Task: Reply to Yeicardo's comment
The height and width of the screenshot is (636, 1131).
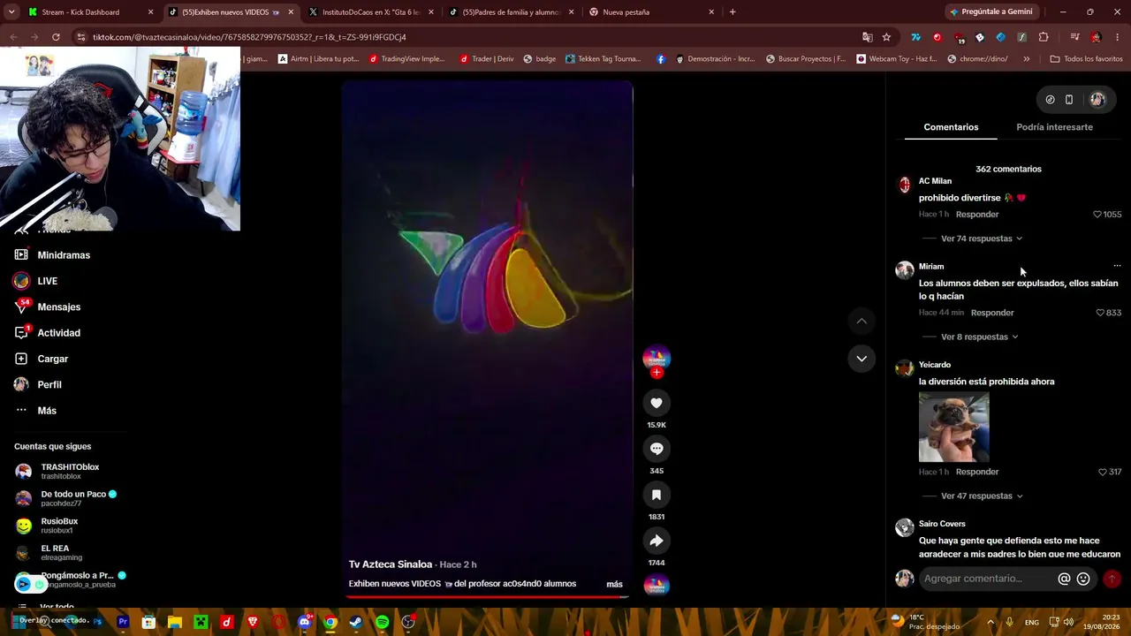Action: (977, 472)
